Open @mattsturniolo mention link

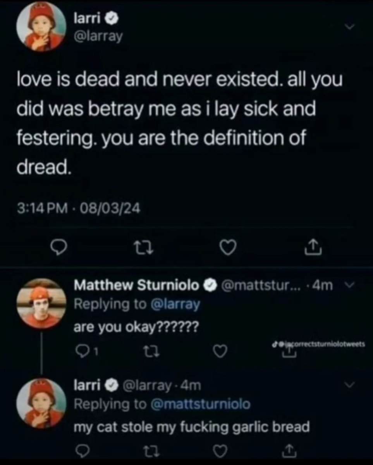(200, 404)
